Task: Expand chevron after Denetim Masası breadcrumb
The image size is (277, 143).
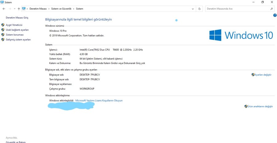Action: pos(49,9)
